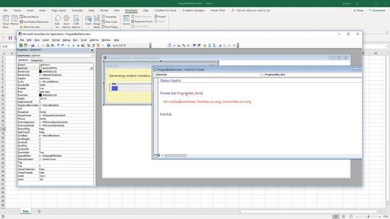Click the blue progress bar on the UserForm

tap(115, 88)
